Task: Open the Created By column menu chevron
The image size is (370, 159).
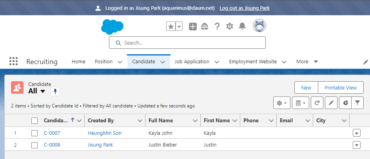Action: (x=140, y=121)
